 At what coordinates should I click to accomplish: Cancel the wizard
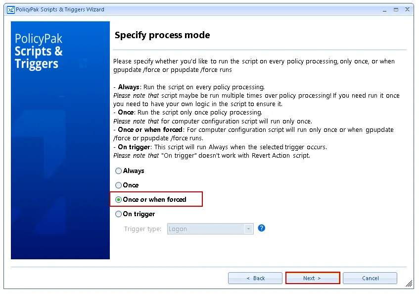[x=370, y=278]
